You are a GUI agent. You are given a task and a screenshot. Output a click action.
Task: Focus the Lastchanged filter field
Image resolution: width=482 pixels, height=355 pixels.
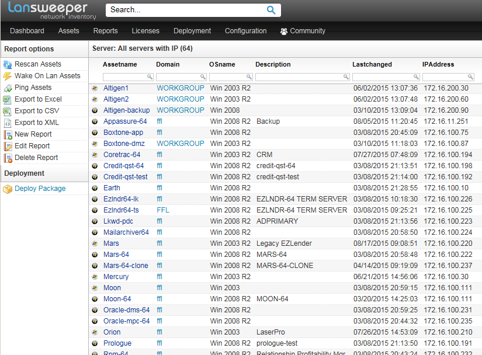(x=386, y=76)
